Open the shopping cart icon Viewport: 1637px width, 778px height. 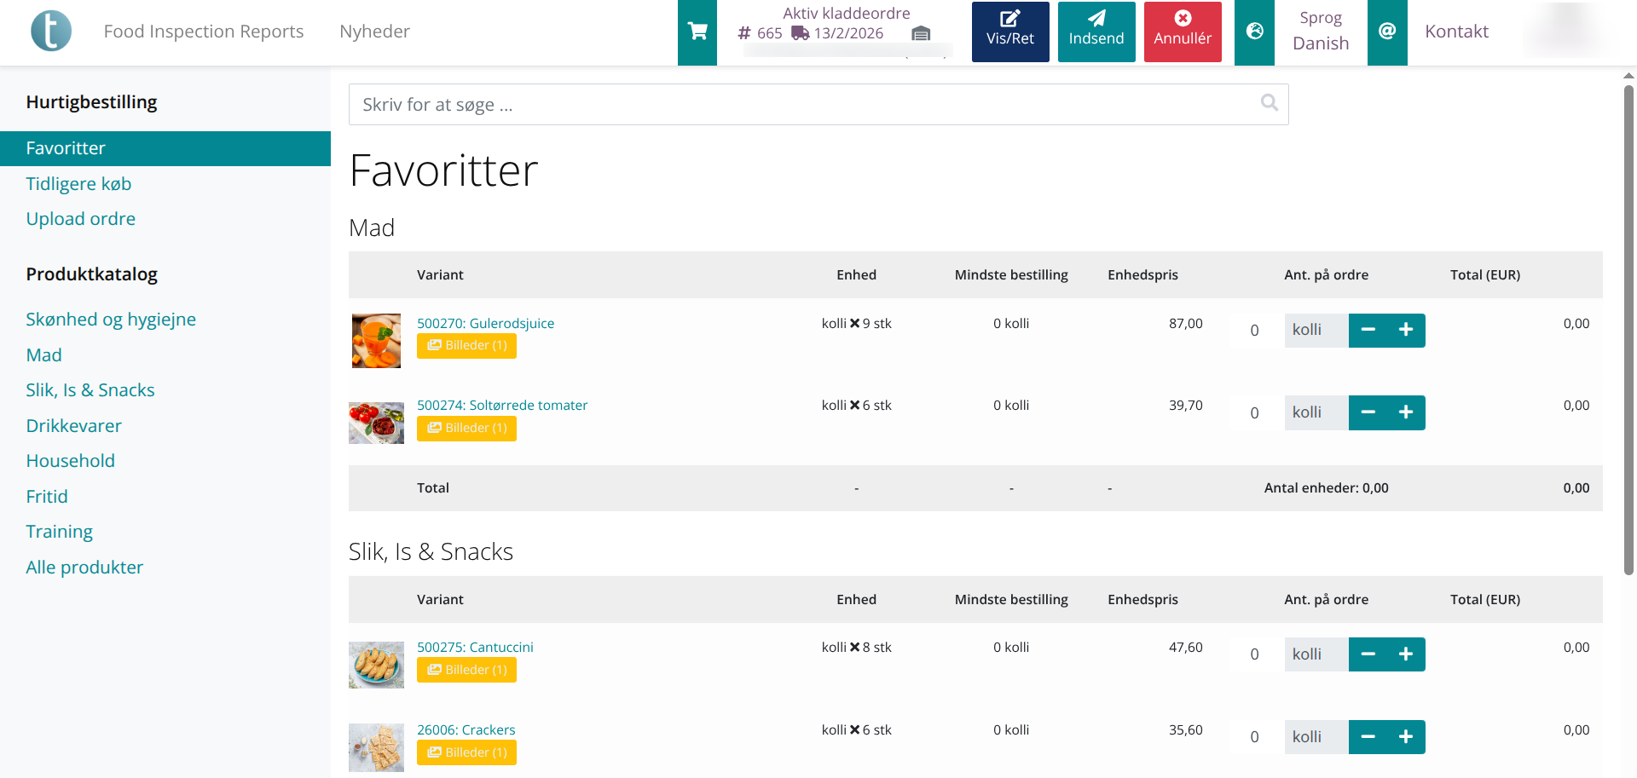[x=697, y=30]
